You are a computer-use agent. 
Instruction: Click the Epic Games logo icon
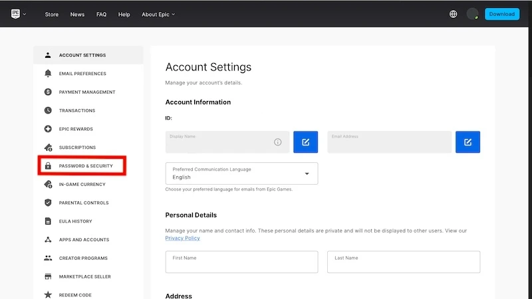[x=15, y=14]
